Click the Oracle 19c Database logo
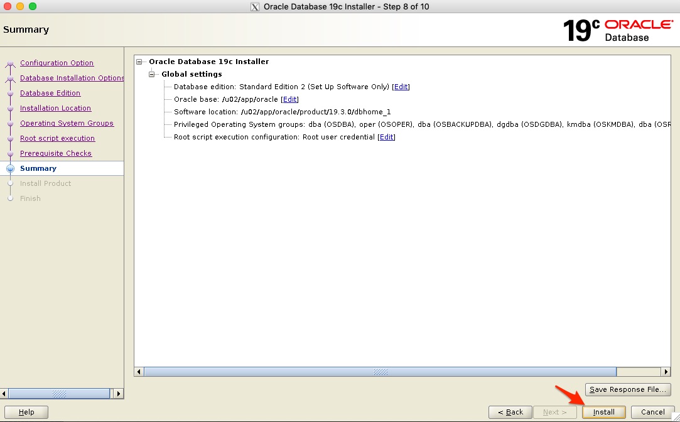The image size is (680, 422). [x=618, y=30]
